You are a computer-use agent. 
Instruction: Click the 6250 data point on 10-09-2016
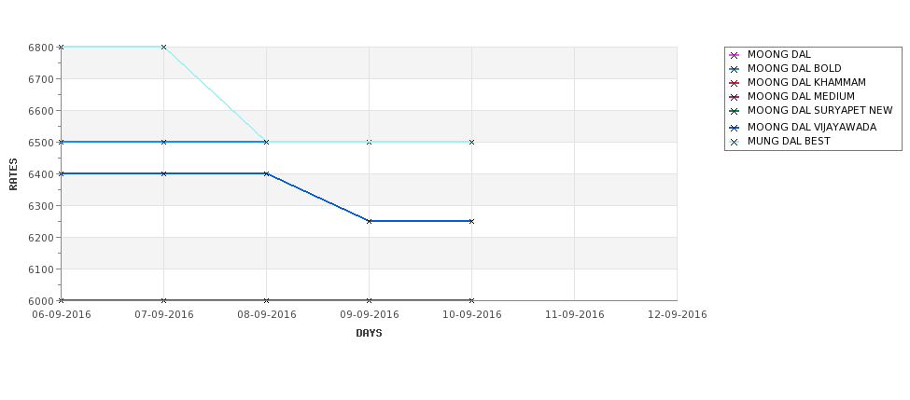pos(472,221)
